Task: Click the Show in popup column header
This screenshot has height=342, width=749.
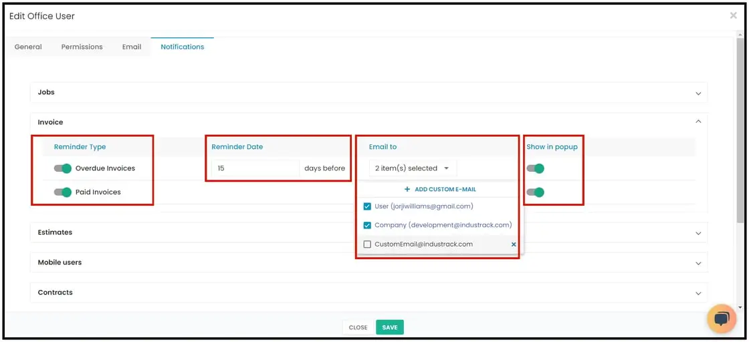Action: tap(552, 147)
